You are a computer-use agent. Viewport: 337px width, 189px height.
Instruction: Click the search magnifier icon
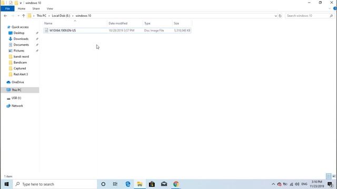point(331,16)
